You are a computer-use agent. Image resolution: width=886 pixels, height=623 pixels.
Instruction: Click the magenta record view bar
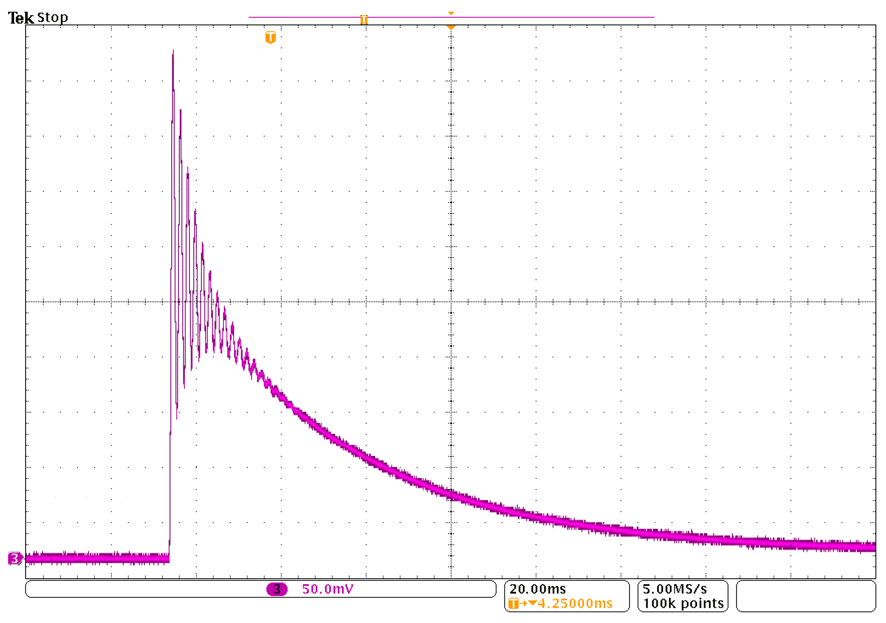click(540, 17)
